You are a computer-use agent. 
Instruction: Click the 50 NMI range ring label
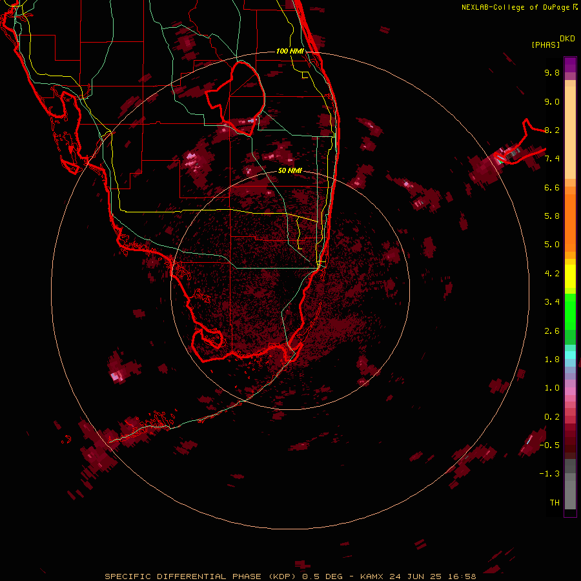pyautogui.click(x=290, y=171)
